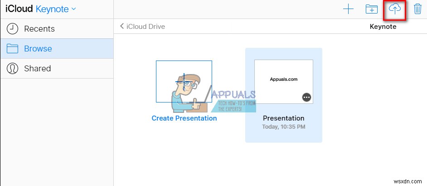The width and height of the screenshot is (427, 186).
Task: Select the Appuals.com presentation thumbnail
Action: tap(283, 82)
